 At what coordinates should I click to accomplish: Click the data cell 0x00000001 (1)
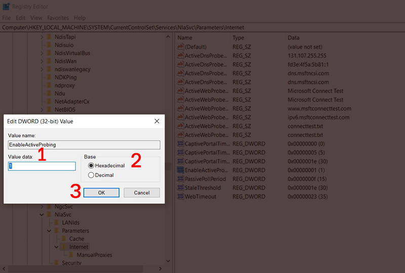coord(306,170)
